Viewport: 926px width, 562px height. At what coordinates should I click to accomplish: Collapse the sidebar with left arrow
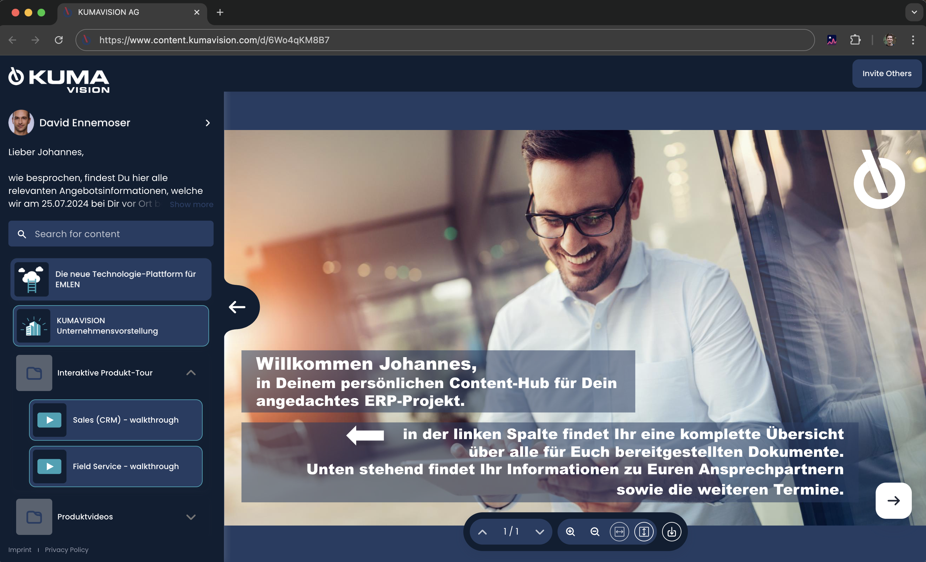click(x=237, y=307)
